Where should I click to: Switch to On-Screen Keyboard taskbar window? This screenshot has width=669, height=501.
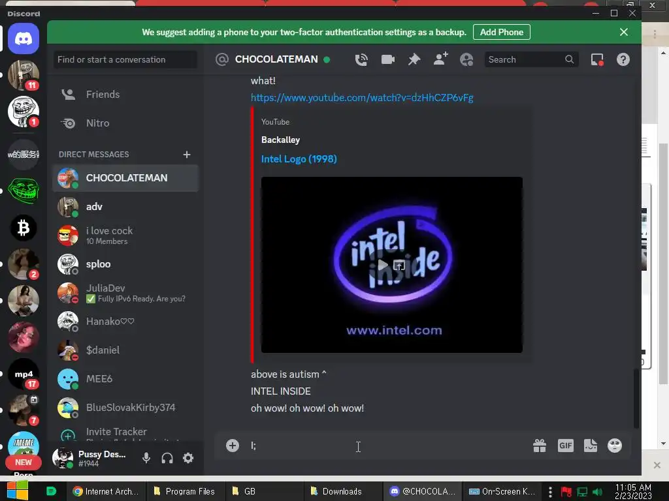pos(502,491)
